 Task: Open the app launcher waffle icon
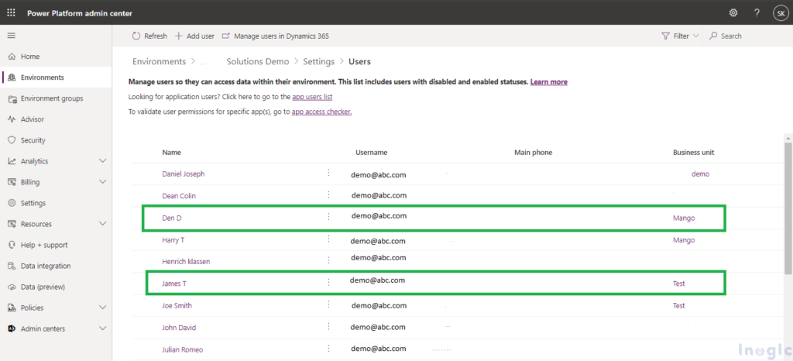pyautogui.click(x=11, y=12)
